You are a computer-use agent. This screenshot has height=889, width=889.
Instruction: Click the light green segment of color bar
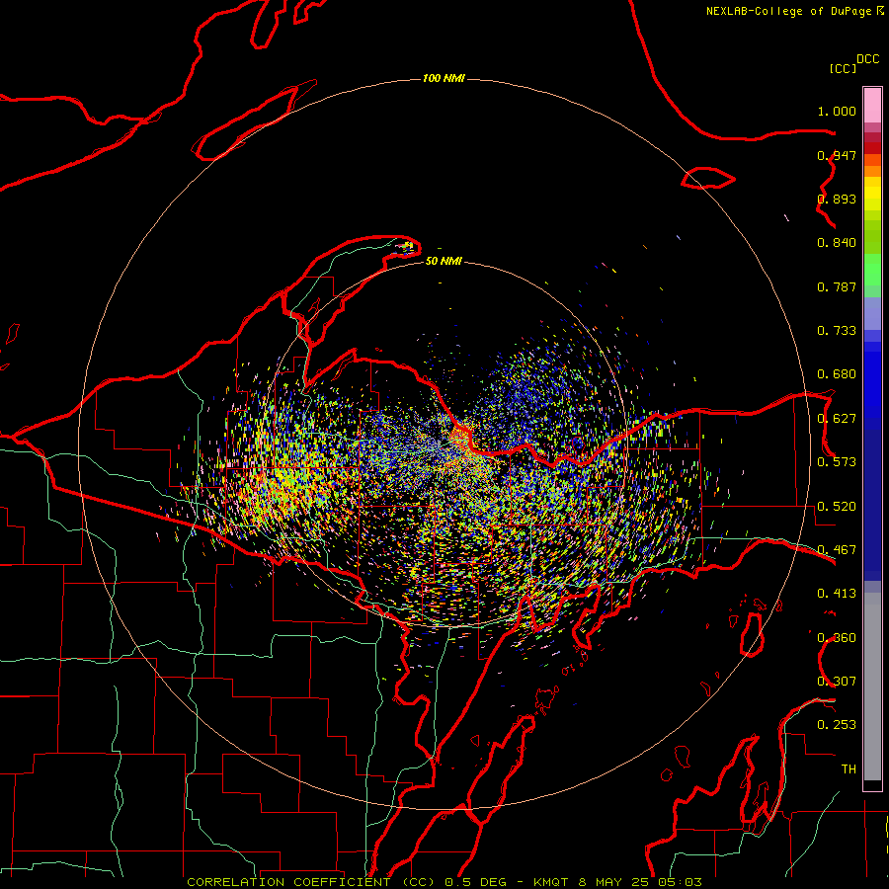(x=872, y=270)
